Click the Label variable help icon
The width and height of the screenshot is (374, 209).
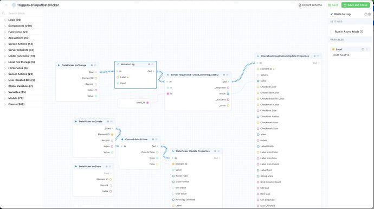click(x=363, y=49)
